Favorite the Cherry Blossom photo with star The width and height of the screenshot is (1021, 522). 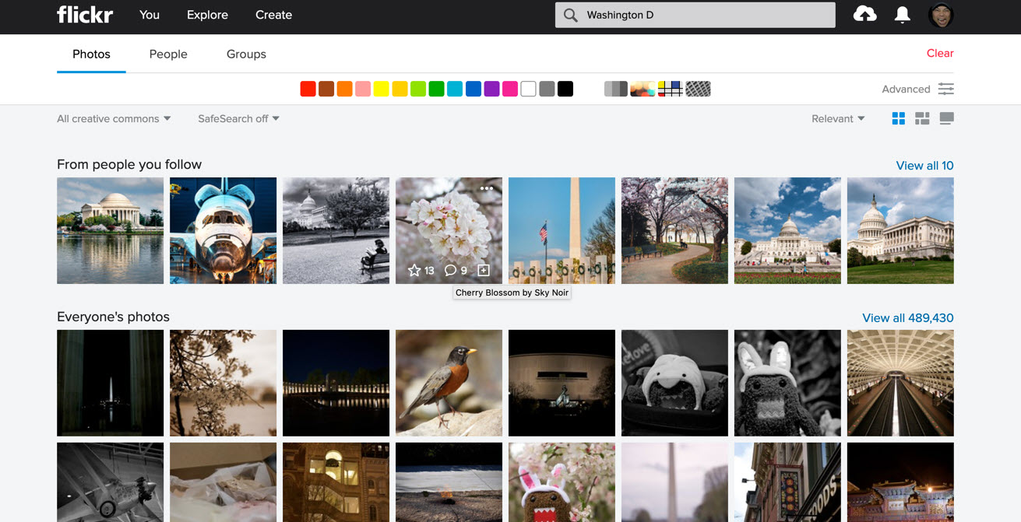pyautogui.click(x=414, y=270)
